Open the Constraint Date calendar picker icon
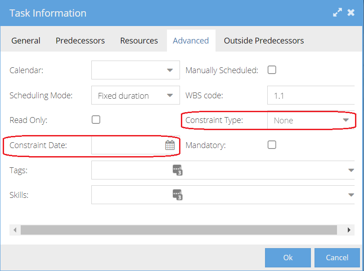 pyautogui.click(x=170, y=145)
